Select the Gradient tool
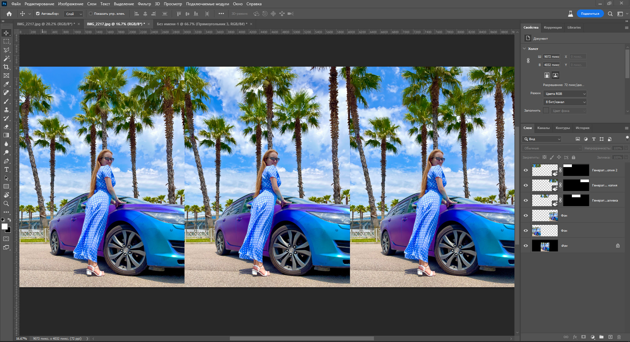This screenshot has width=630, height=342. click(6, 135)
